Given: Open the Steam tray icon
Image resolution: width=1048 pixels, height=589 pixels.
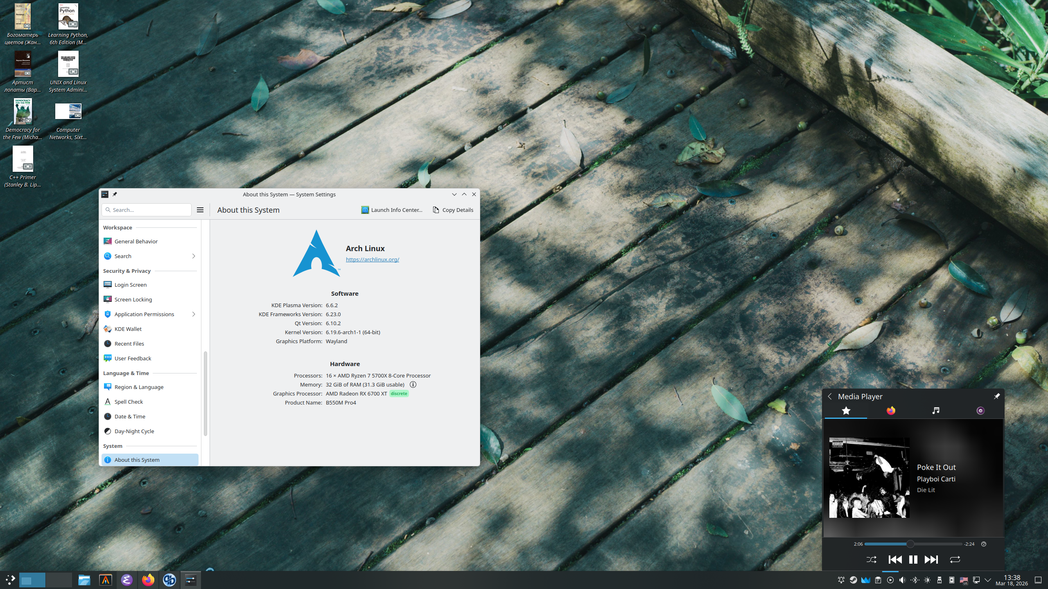Looking at the screenshot, I should pos(853,580).
